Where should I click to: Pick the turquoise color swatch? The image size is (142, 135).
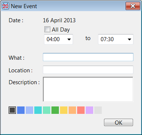pos(38,110)
